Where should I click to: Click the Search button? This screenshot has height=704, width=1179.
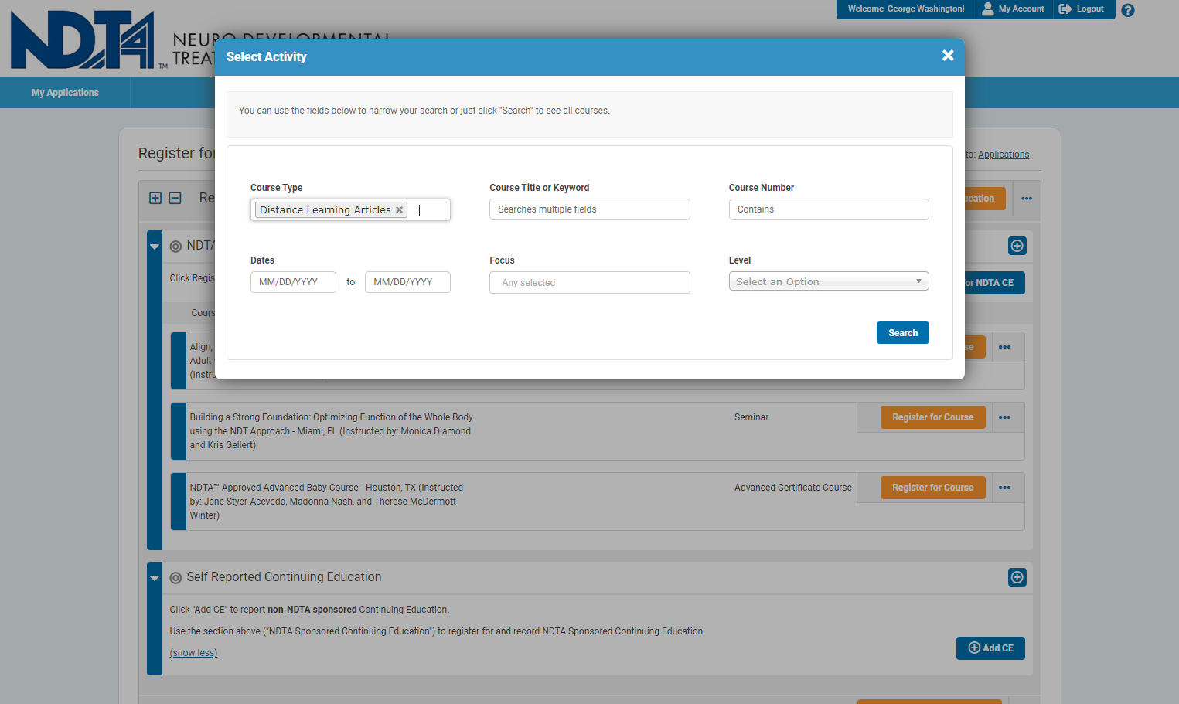click(x=903, y=333)
